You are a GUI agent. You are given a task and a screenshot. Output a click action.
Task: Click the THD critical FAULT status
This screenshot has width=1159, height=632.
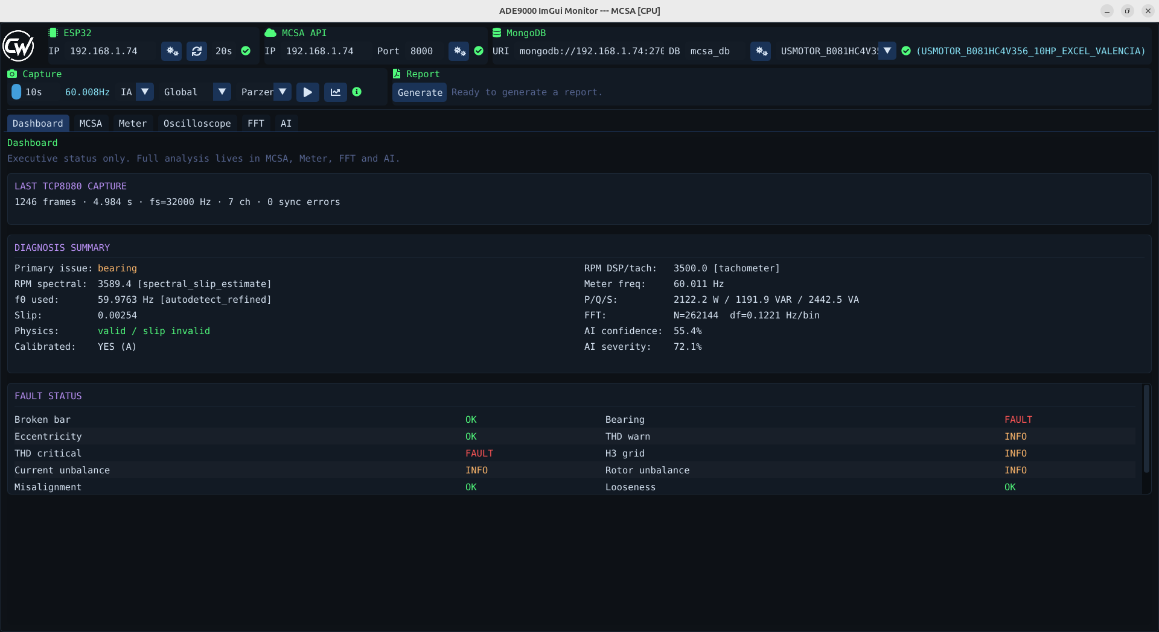click(x=479, y=453)
